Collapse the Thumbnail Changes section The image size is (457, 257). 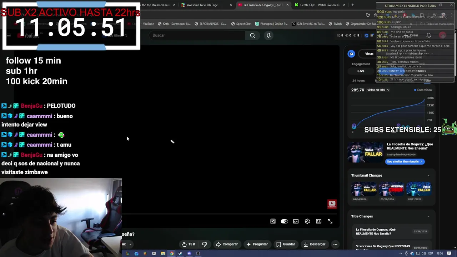[x=428, y=175]
